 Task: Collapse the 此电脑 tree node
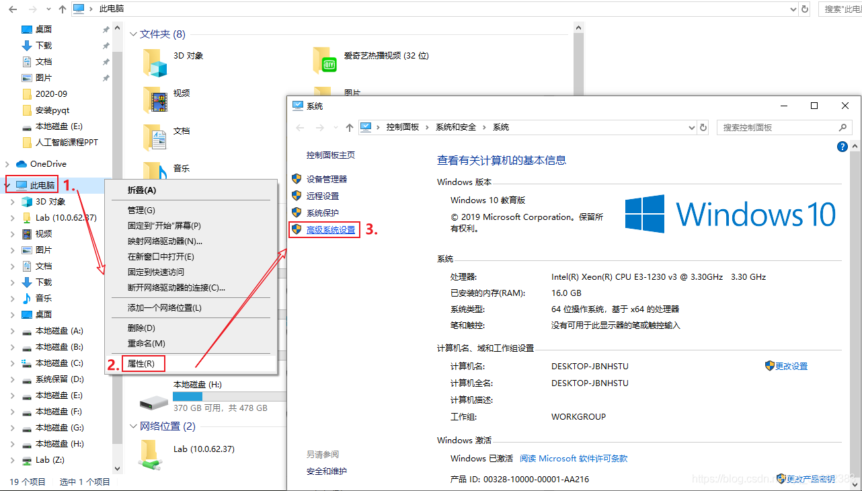pos(7,185)
